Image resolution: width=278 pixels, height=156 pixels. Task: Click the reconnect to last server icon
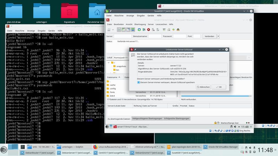(x=158, y=30)
